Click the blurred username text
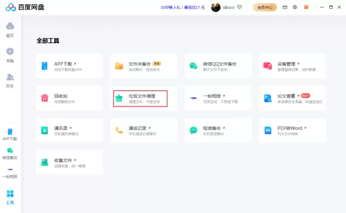The image size is (346, 213). pos(228,7)
